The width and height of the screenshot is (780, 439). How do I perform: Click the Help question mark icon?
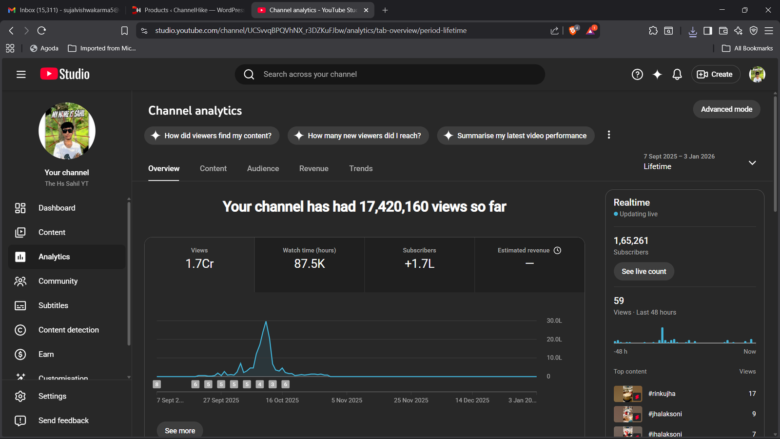point(637,74)
